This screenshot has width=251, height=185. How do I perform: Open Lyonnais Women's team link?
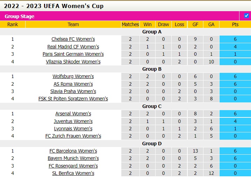(73, 129)
